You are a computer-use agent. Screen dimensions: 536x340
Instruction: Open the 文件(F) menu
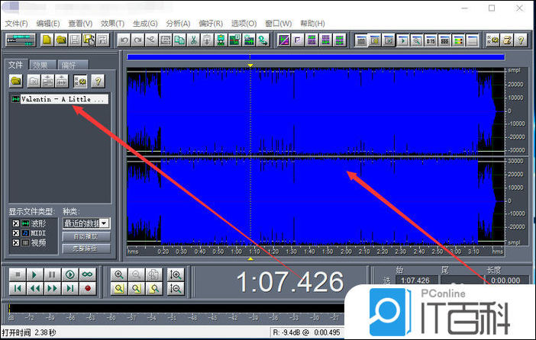16,24
